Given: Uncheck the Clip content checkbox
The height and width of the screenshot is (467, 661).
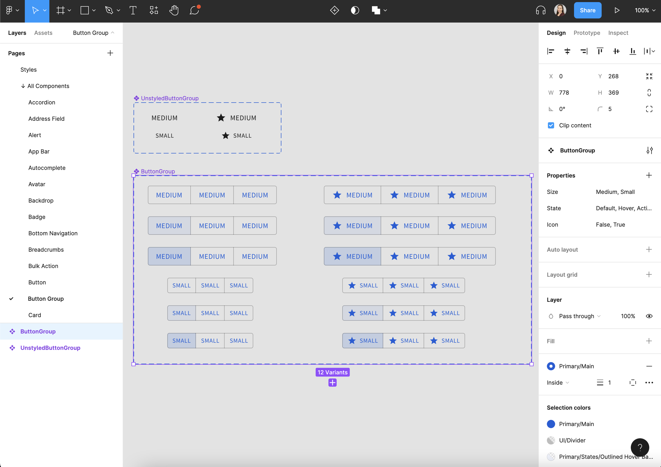Looking at the screenshot, I should 551,126.
